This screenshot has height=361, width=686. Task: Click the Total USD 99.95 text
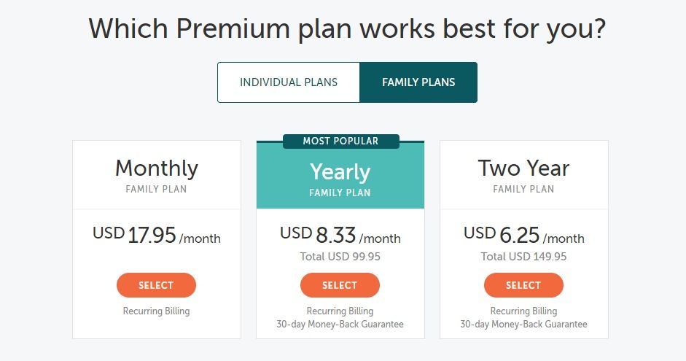340,257
